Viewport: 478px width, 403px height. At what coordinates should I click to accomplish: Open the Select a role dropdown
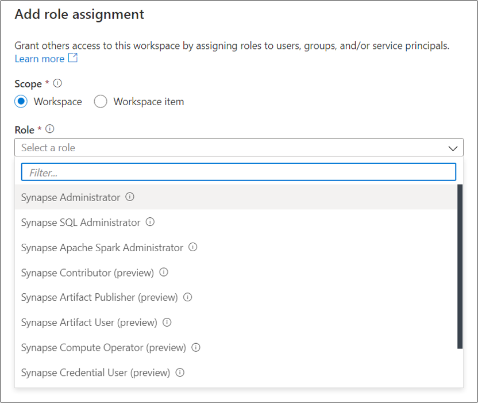point(230,148)
